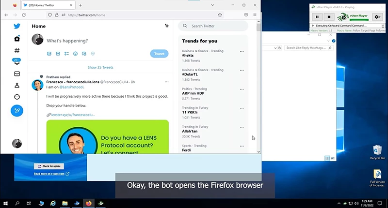Screen dimensions: 388x208
Task: Open more options for #DolarTL trend
Action: tap(242, 70)
